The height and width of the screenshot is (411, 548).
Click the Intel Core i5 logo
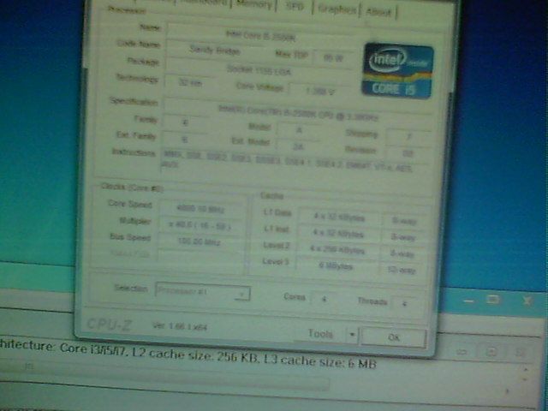click(397, 70)
